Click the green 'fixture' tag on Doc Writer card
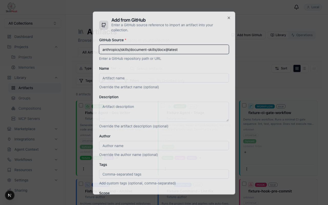The height and width of the screenshot is (205, 328). (x=86, y=158)
